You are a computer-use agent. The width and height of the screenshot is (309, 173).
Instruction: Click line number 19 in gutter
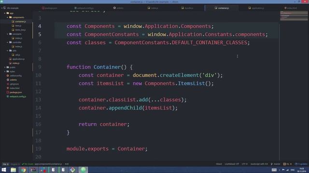(39, 148)
